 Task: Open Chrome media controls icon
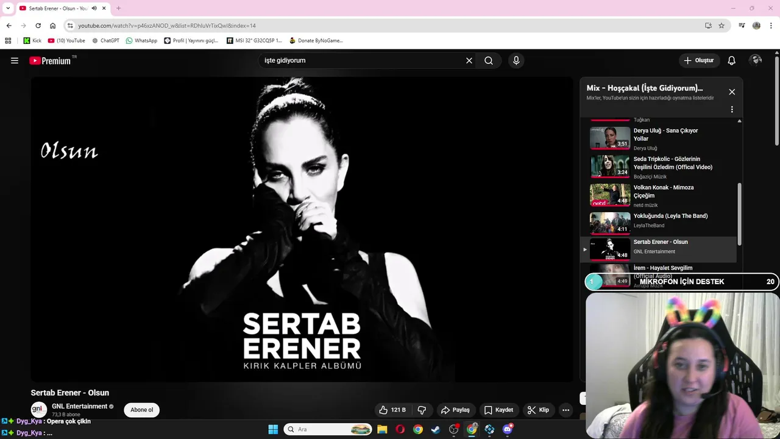742,26
